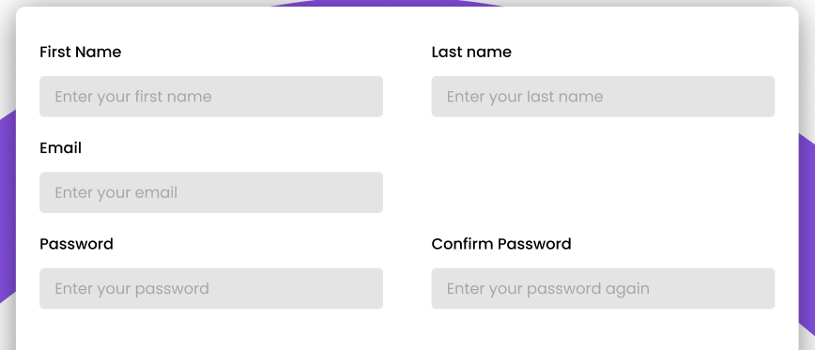Viewport: 815px width, 350px height.
Task: Click the "Email" label text
Action: (61, 148)
